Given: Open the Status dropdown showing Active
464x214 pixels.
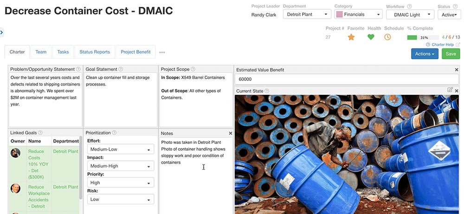Looking at the screenshot, I should tap(449, 14).
